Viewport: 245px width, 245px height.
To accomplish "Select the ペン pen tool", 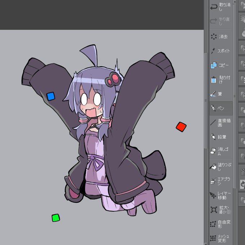I will click(221, 108).
